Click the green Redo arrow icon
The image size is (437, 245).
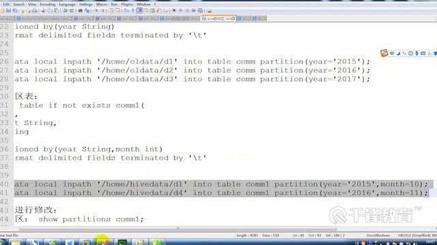pyautogui.click(x=72, y=11)
